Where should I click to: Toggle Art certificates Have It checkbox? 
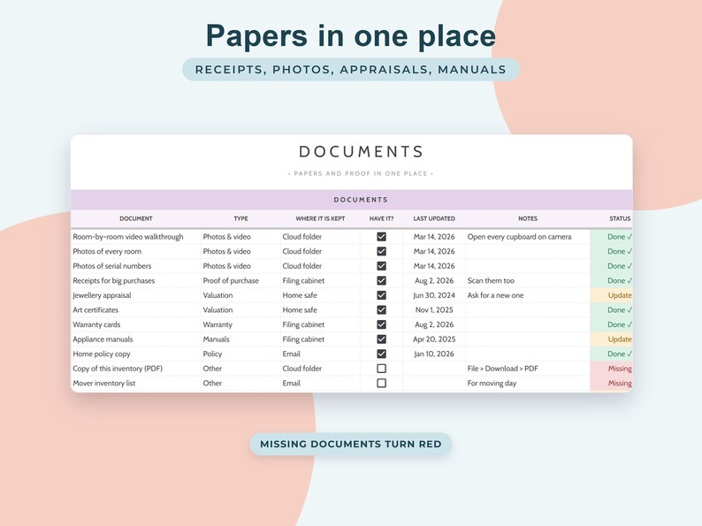point(381,309)
